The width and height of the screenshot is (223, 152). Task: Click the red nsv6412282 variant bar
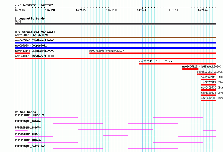coord(209,100)
